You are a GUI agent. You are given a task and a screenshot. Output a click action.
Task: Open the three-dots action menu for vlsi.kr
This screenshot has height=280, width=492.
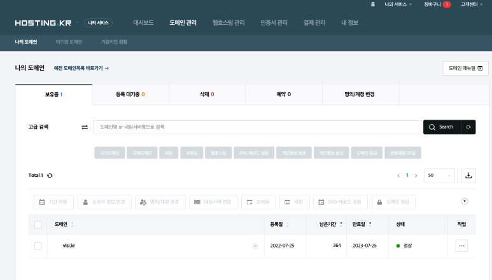[x=461, y=246]
